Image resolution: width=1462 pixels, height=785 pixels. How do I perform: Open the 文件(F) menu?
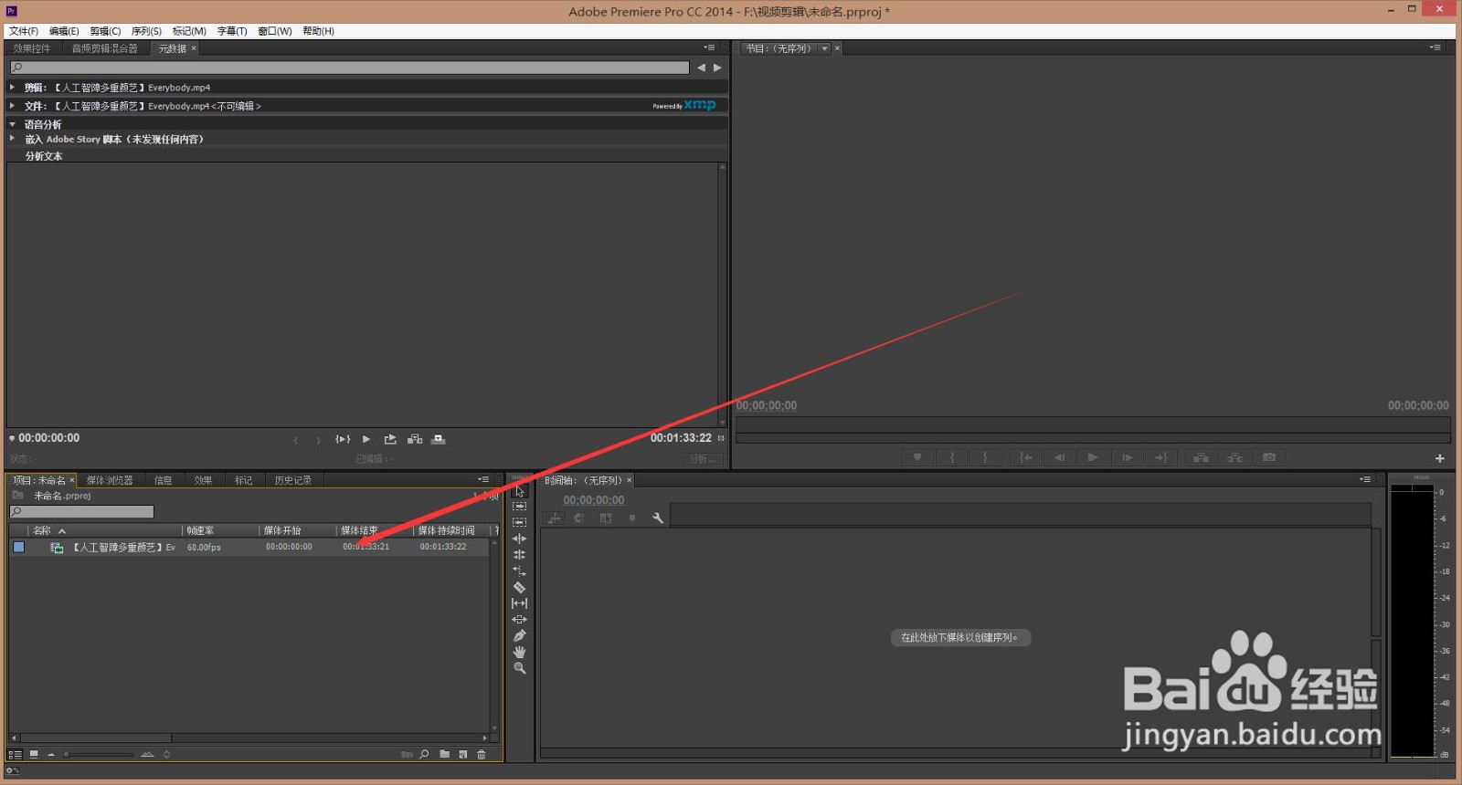24,31
